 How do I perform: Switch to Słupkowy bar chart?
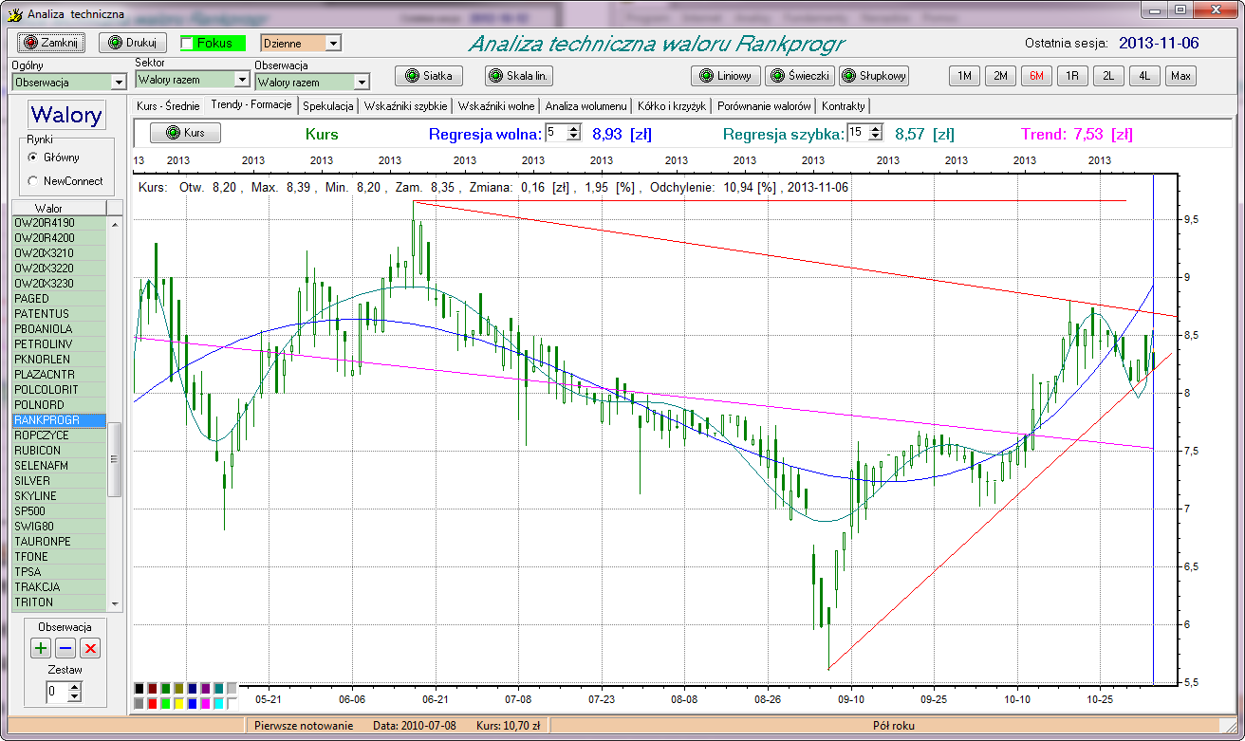875,76
